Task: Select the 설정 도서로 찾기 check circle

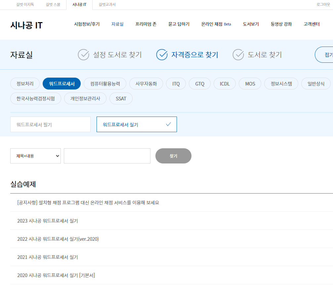Action: coord(84,54)
